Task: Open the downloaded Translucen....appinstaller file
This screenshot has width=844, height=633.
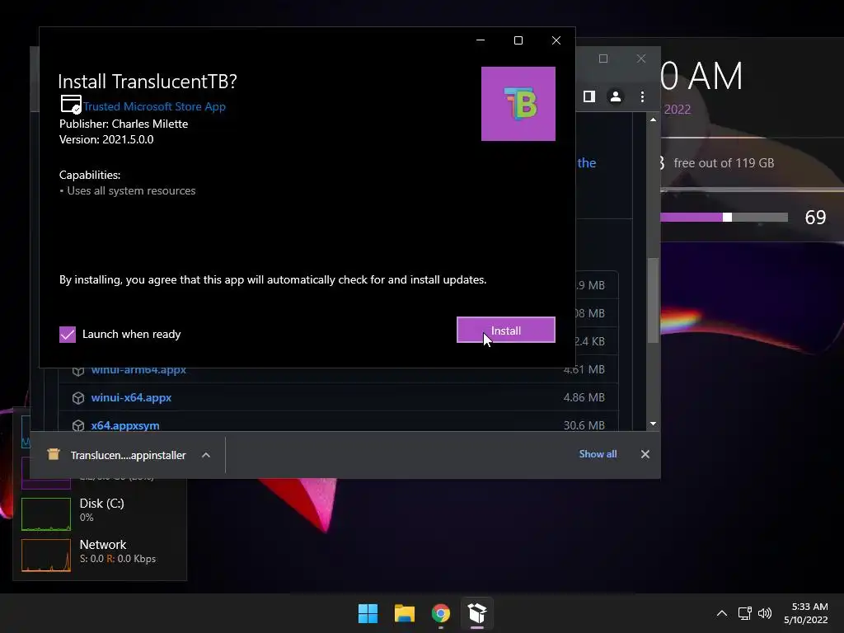Action: [x=128, y=455]
